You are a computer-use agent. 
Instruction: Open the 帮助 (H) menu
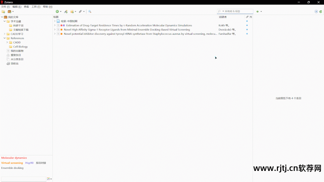click(48, 7)
